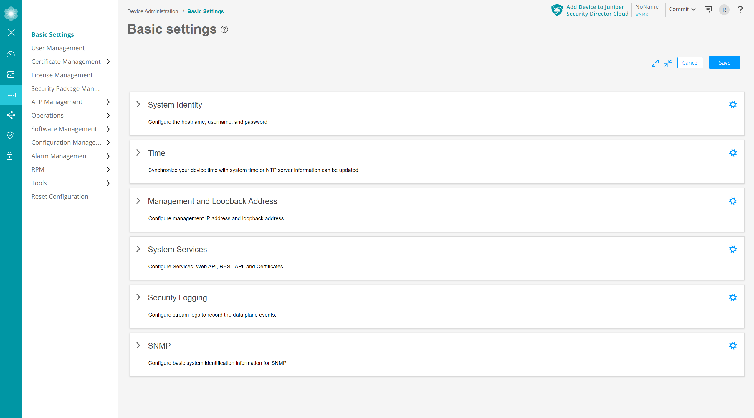Click the Security Director Cloud logo icon

coord(557,10)
